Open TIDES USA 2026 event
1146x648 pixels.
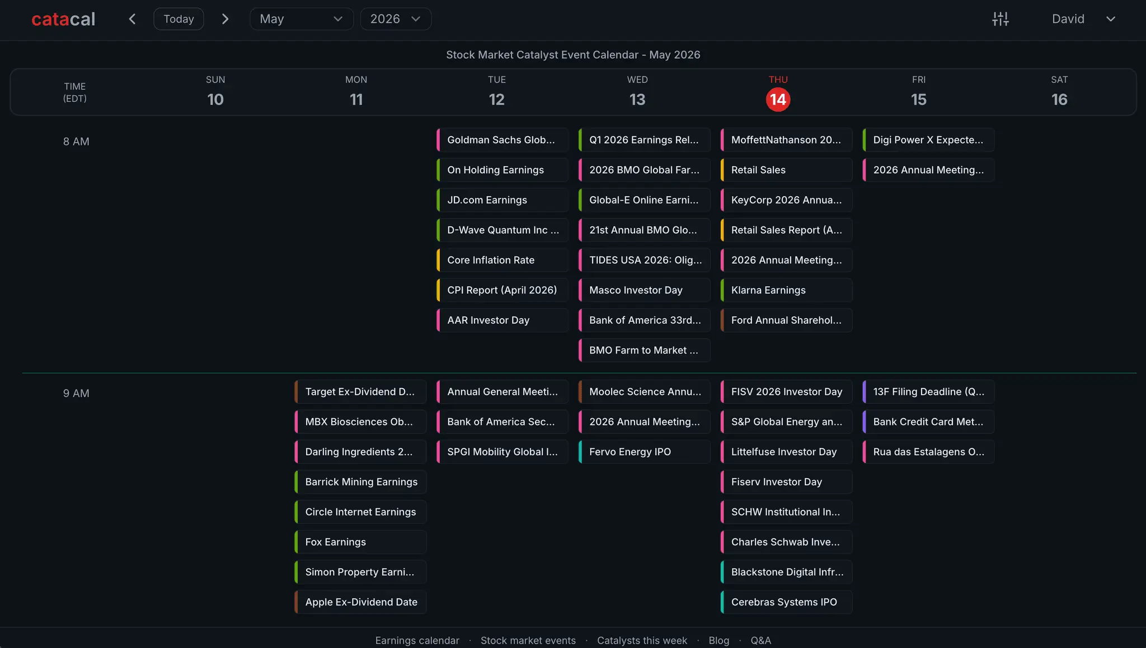click(645, 260)
